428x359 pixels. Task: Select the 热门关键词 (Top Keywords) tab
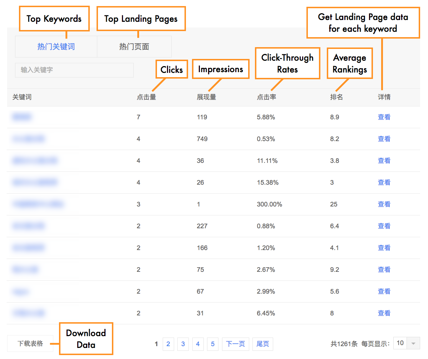click(56, 46)
